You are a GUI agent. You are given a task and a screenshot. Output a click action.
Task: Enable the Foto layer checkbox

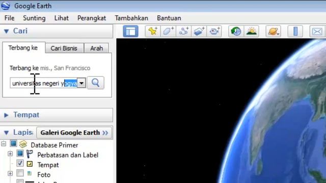[x=20, y=173]
